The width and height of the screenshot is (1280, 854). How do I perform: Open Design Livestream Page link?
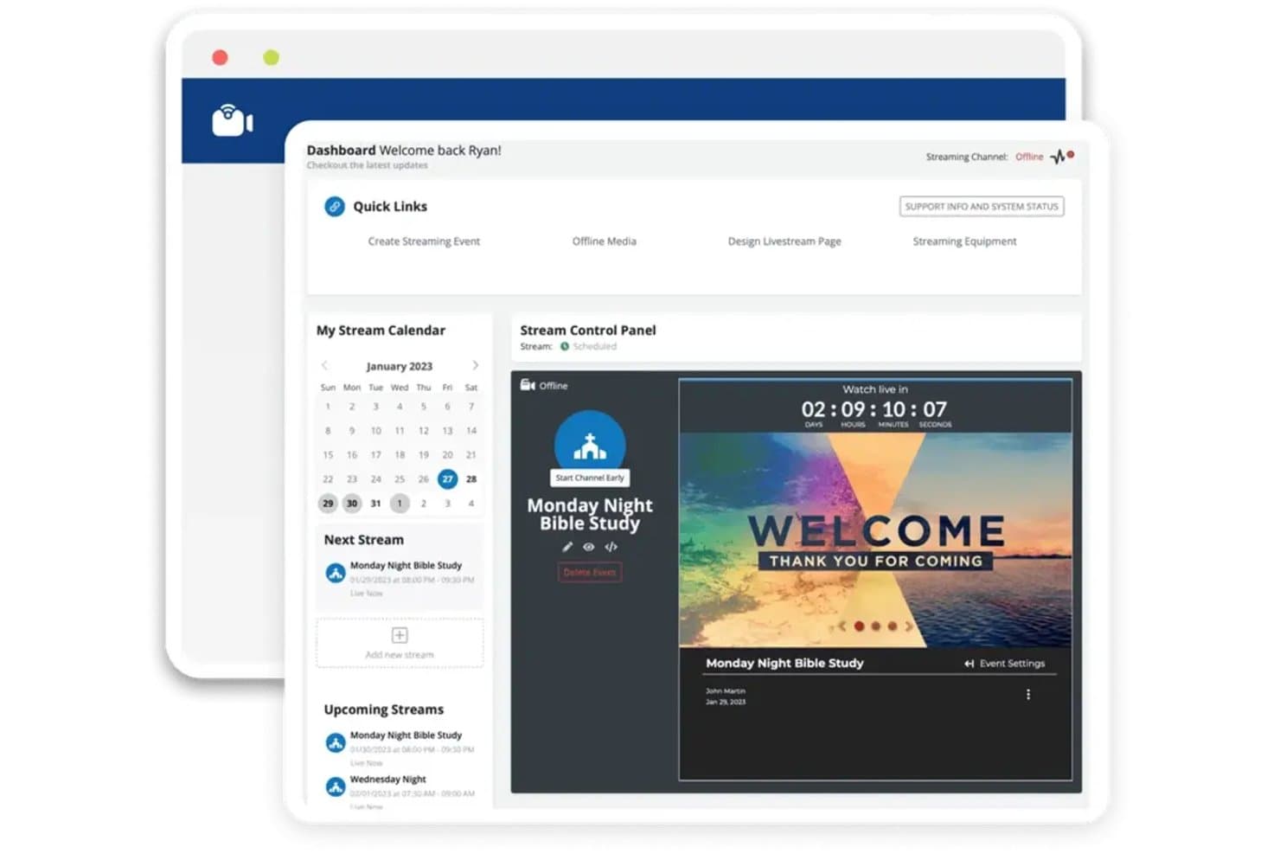point(784,241)
